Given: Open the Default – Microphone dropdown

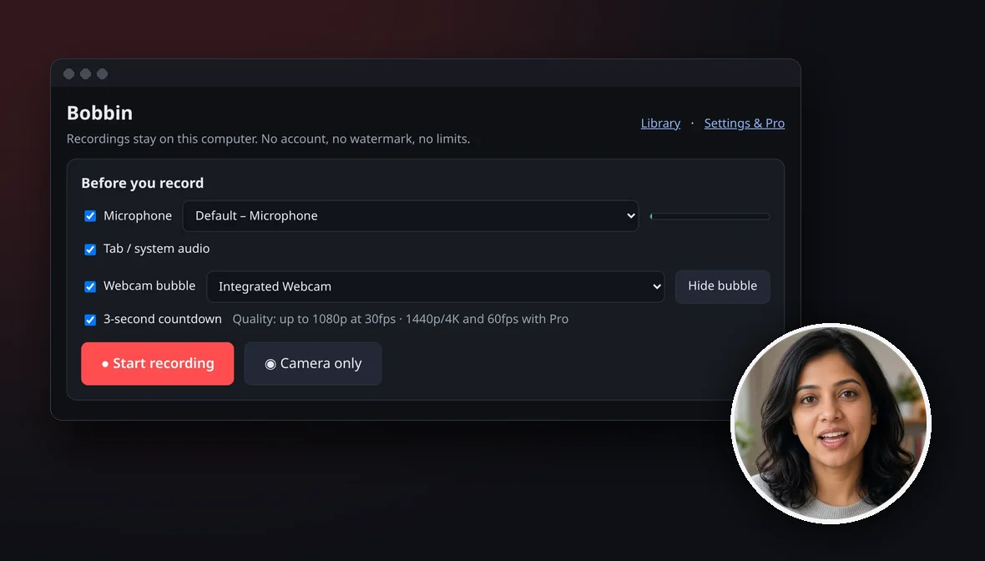Looking at the screenshot, I should pyautogui.click(x=410, y=216).
